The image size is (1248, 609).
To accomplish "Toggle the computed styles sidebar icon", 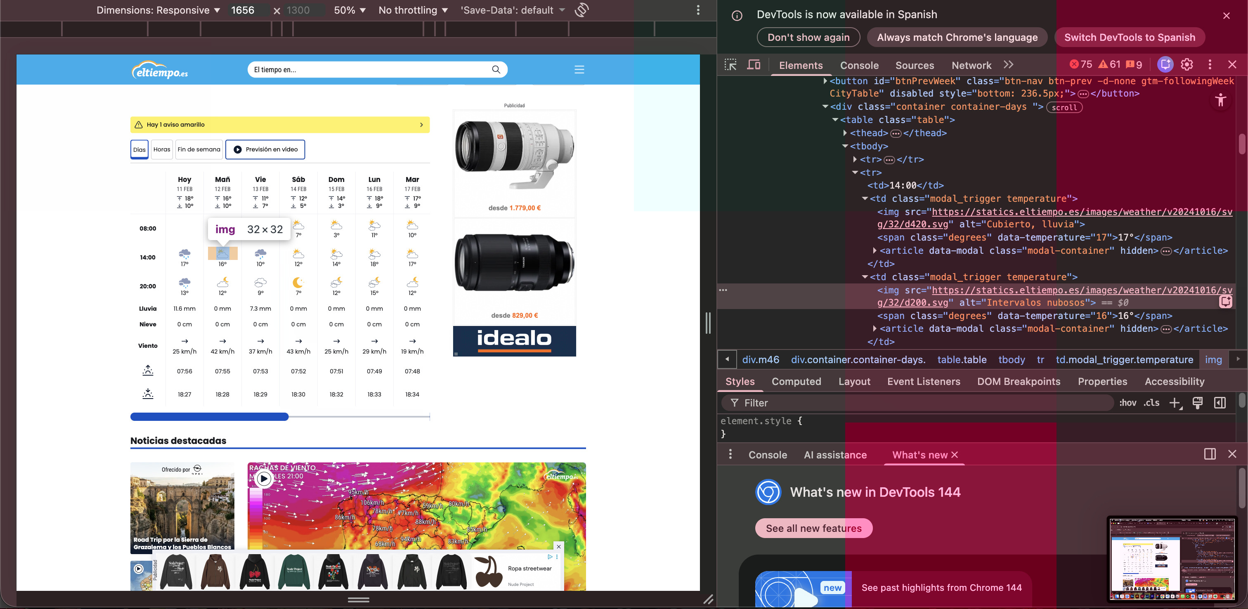I will click(x=1220, y=403).
